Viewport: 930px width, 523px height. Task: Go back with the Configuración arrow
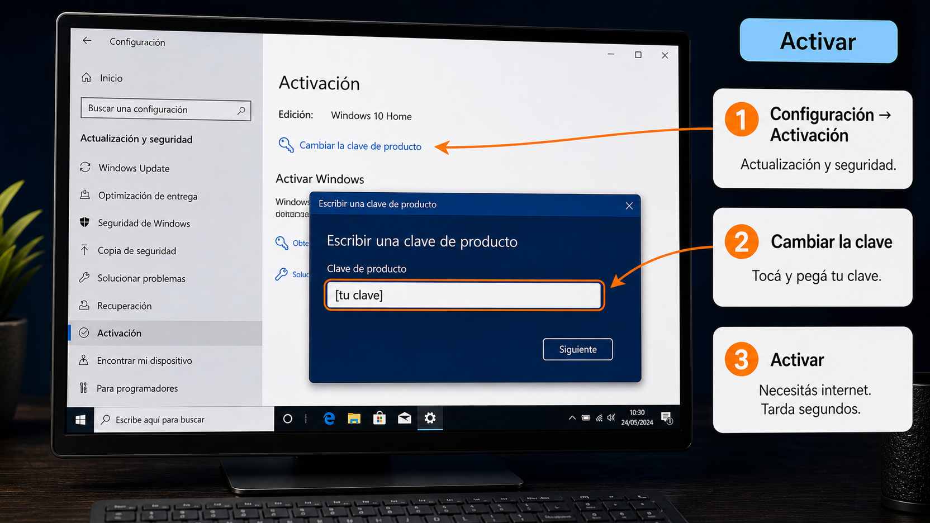pyautogui.click(x=87, y=40)
